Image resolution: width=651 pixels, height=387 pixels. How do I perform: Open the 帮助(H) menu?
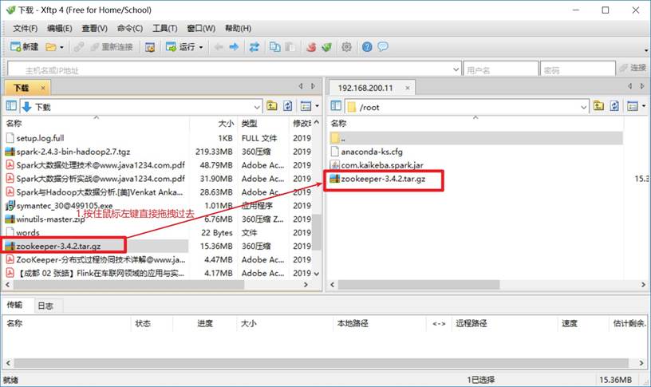point(238,28)
